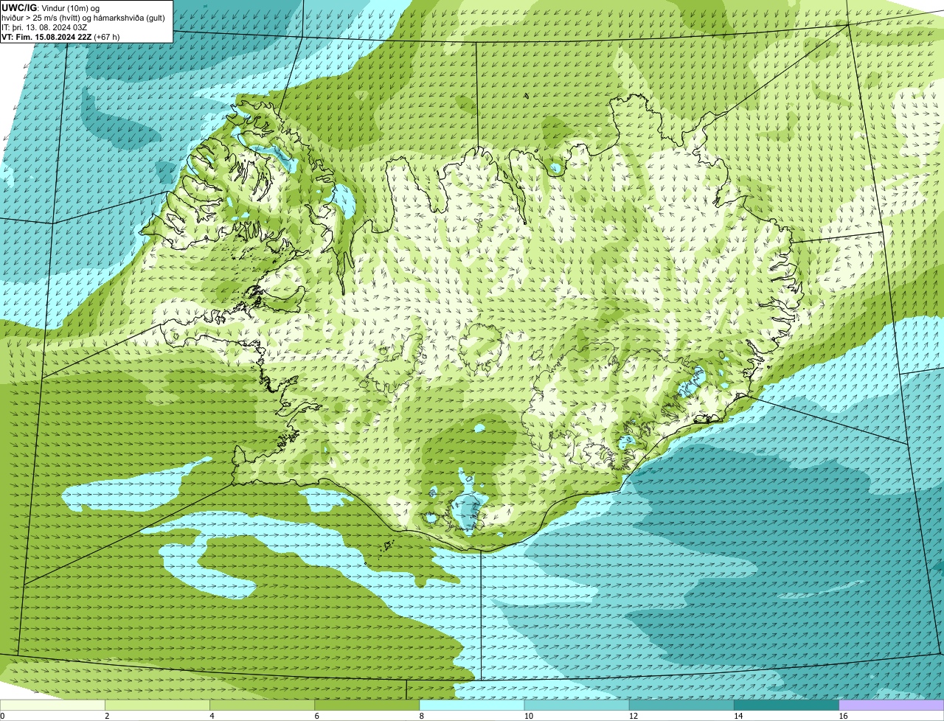Pick the 4–6 m/s green legend color
Image resolution: width=944 pixels, height=721 pixels.
262,705
